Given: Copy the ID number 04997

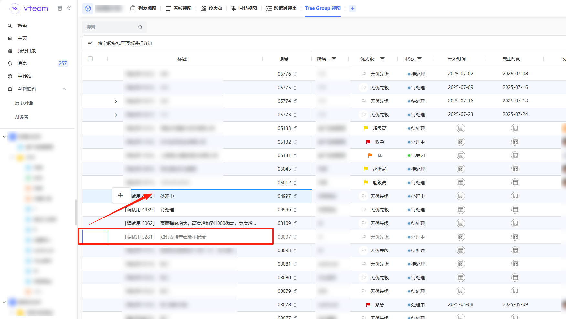Looking at the screenshot, I should click(295, 196).
